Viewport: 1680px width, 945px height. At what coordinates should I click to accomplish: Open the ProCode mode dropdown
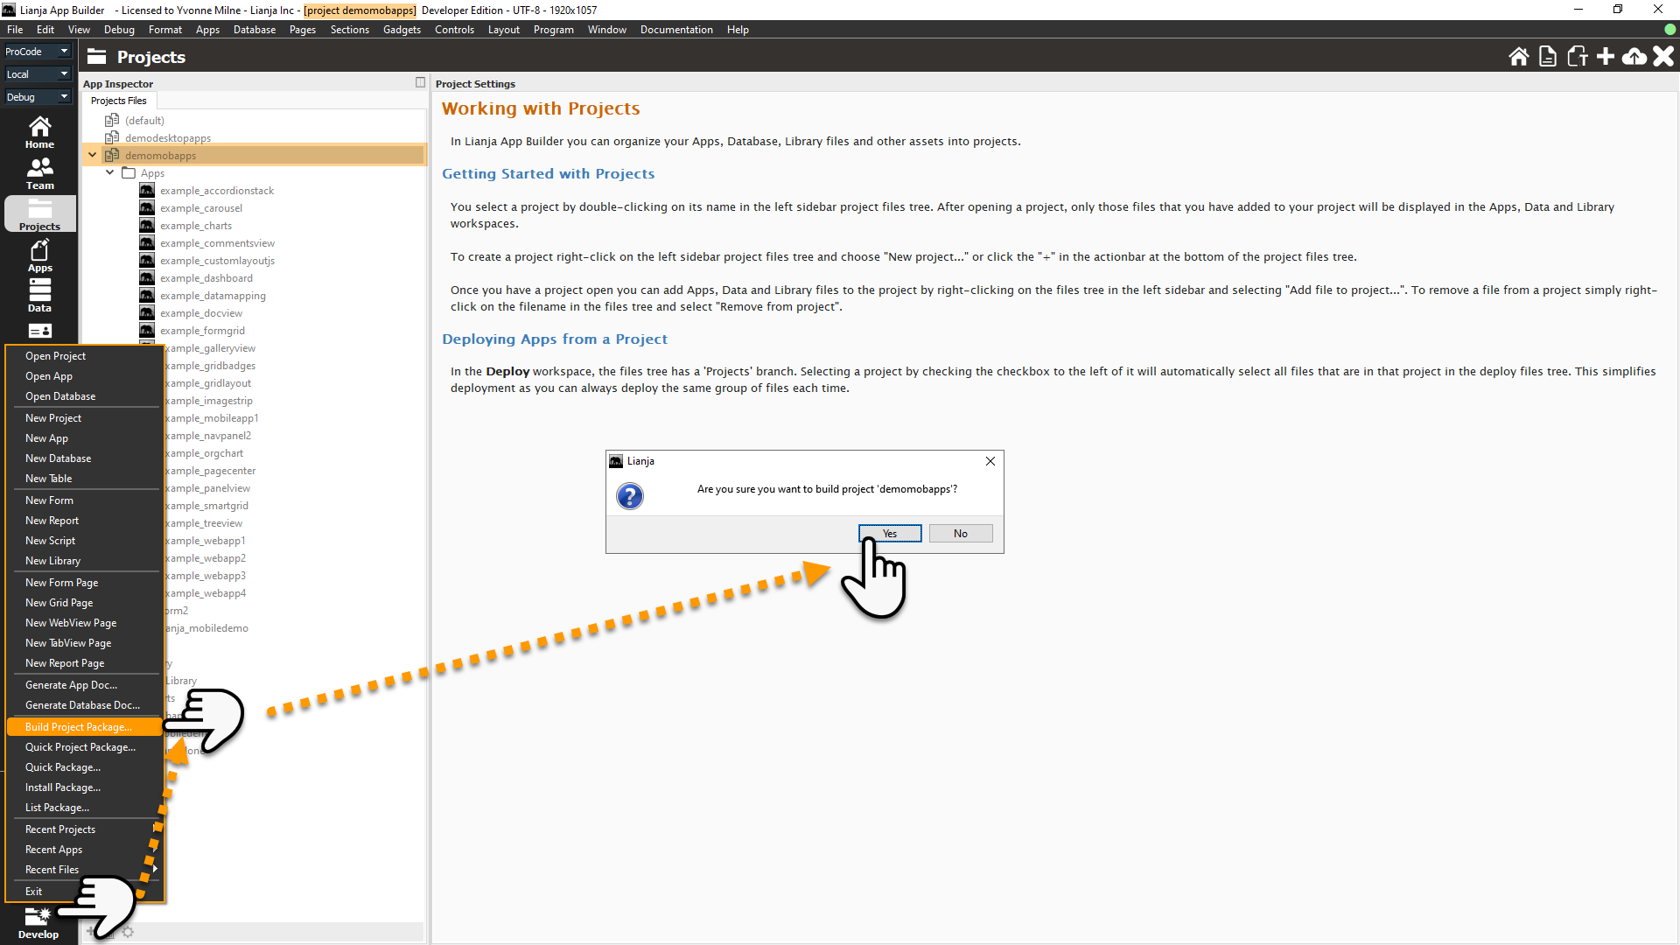tap(38, 52)
